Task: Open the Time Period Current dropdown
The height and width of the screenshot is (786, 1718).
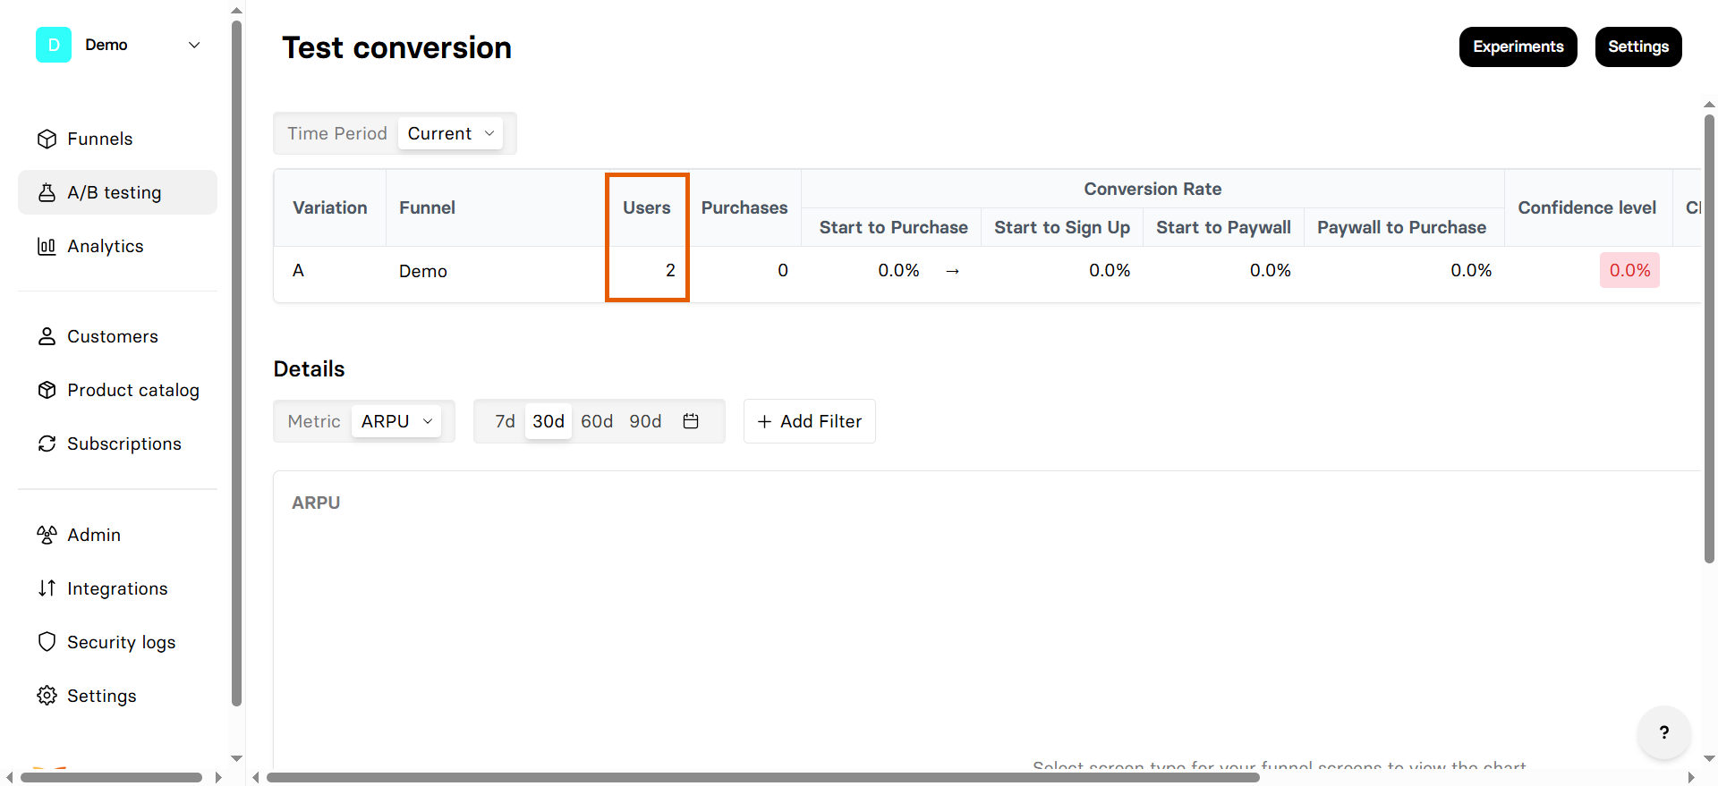Action: [x=450, y=133]
